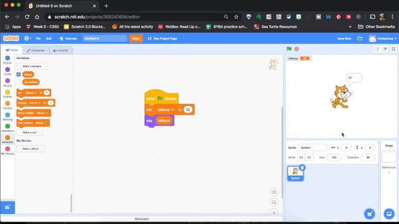The height and width of the screenshot is (224, 399).
Task: Open the Operators block category
Action: 7,128
